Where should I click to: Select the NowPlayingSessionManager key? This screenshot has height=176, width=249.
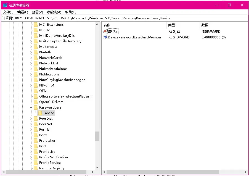62,80
